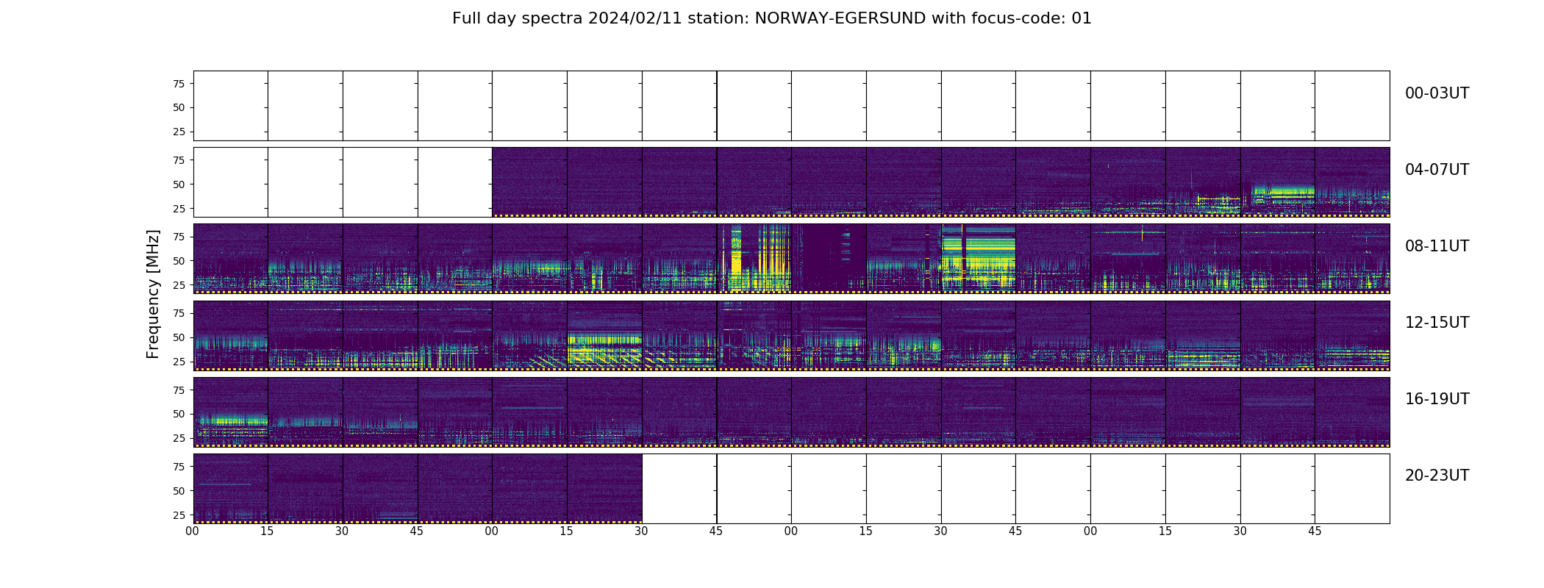Click the 25 tick label of the 00-03UT row

tap(178, 132)
